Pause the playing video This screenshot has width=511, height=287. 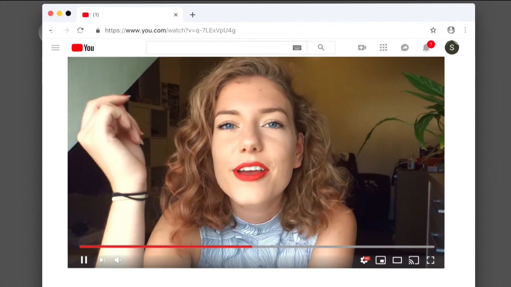[84, 260]
